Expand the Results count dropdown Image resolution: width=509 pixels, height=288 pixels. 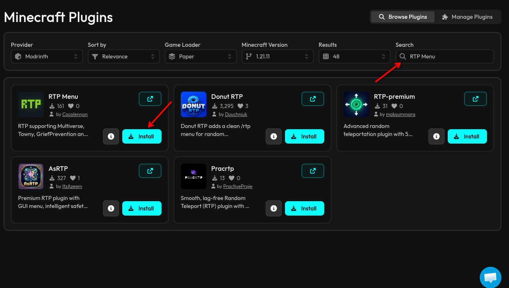[x=354, y=56]
